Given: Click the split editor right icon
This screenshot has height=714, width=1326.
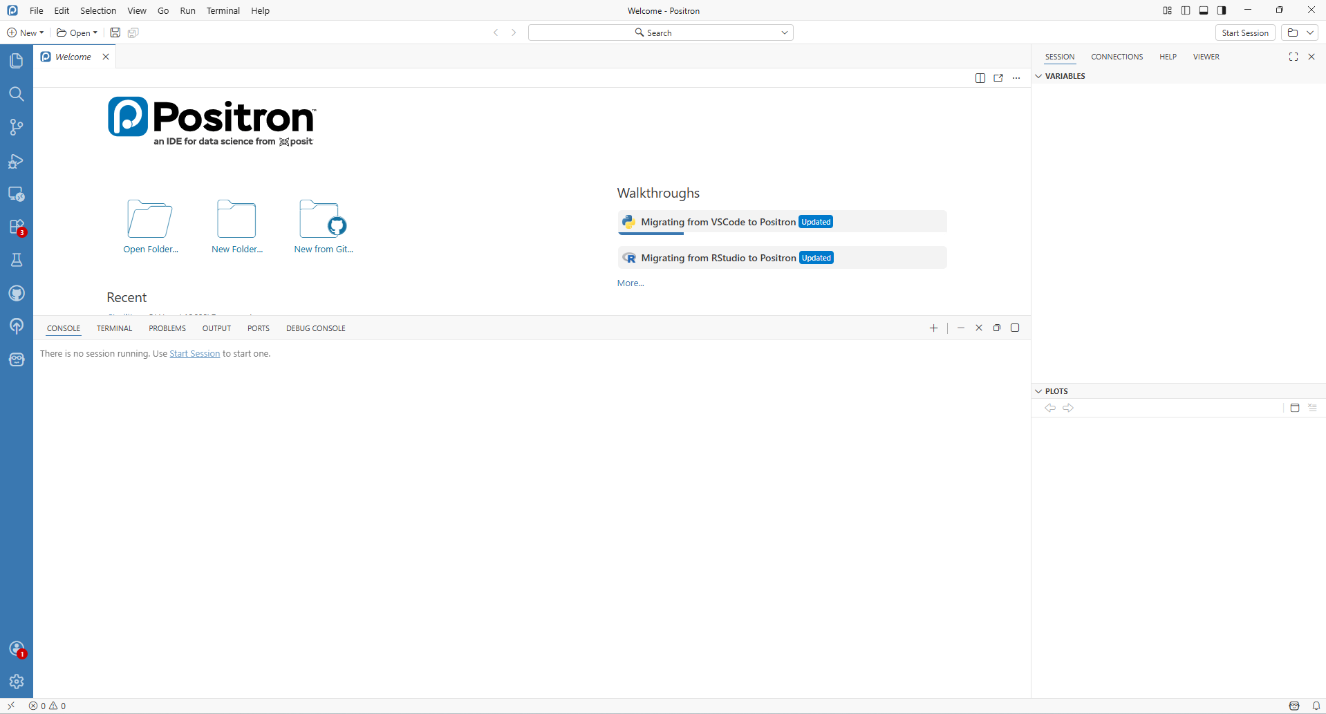Looking at the screenshot, I should coord(980,78).
